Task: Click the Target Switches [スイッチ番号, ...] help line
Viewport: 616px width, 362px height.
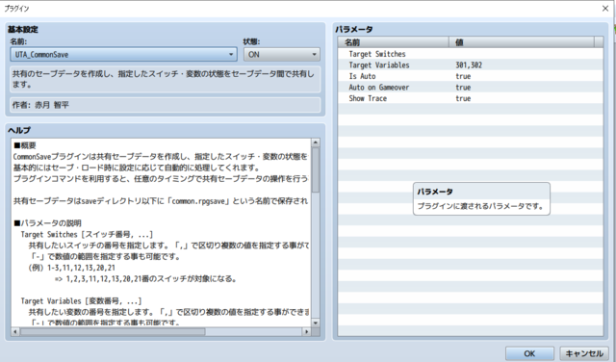Action: pos(87,234)
